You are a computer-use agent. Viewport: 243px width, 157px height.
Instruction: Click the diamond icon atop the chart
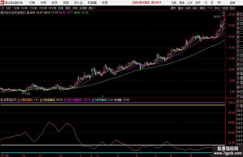pos(220,13)
